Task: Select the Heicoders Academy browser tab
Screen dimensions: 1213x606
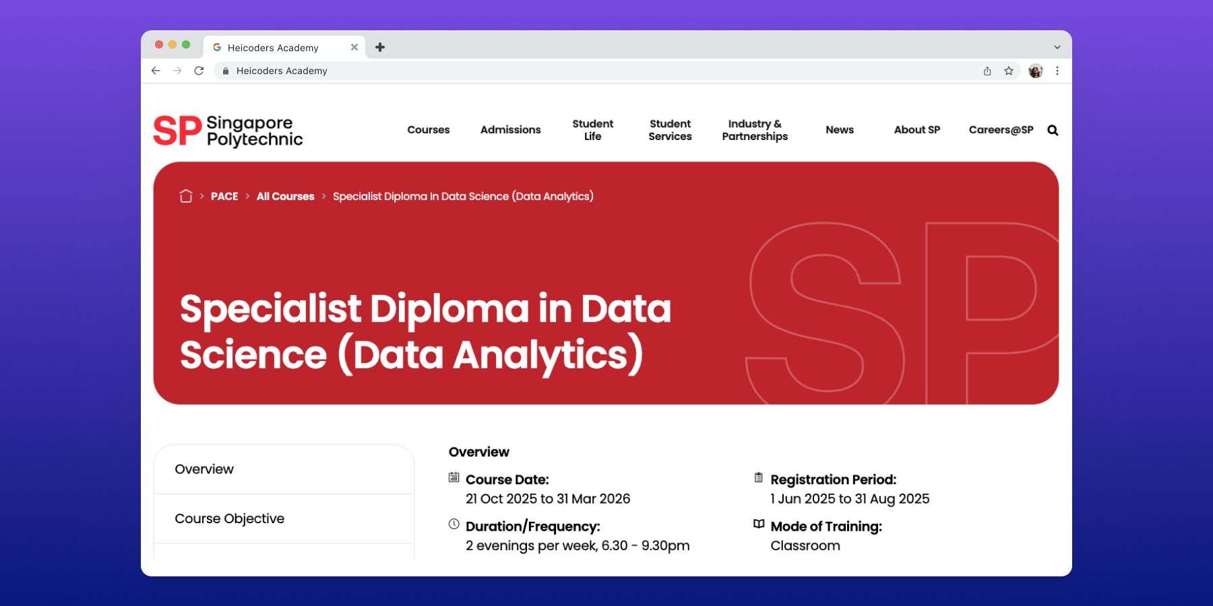Action: [276, 47]
